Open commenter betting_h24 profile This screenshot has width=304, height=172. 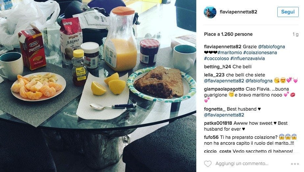click(x=217, y=67)
